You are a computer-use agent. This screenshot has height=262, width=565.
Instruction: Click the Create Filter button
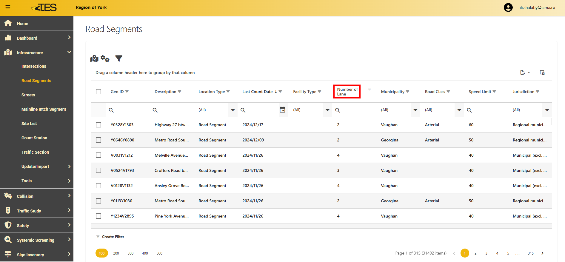pos(110,237)
